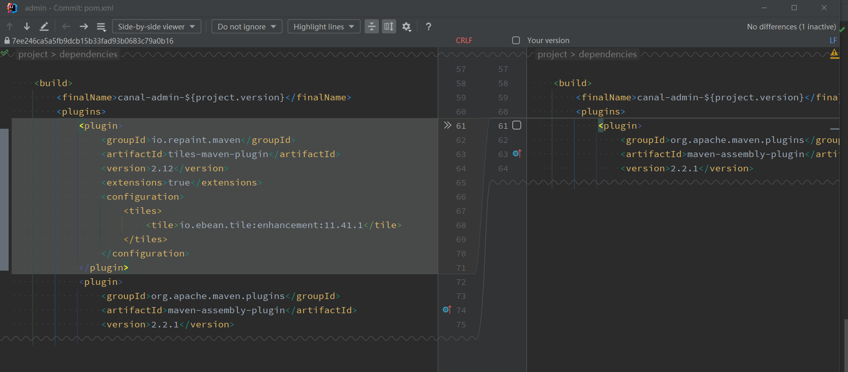Click the left <plugins> tag line
This screenshot has width=848, height=372.
(x=81, y=111)
